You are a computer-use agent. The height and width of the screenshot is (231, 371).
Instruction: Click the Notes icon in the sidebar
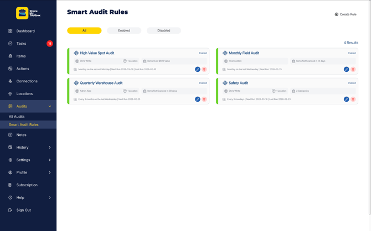click(x=10, y=135)
